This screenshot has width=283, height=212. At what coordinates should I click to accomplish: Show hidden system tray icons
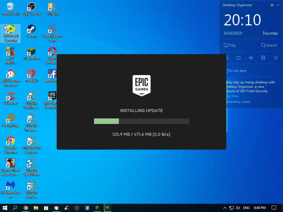pyautogui.click(x=225, y=208)
